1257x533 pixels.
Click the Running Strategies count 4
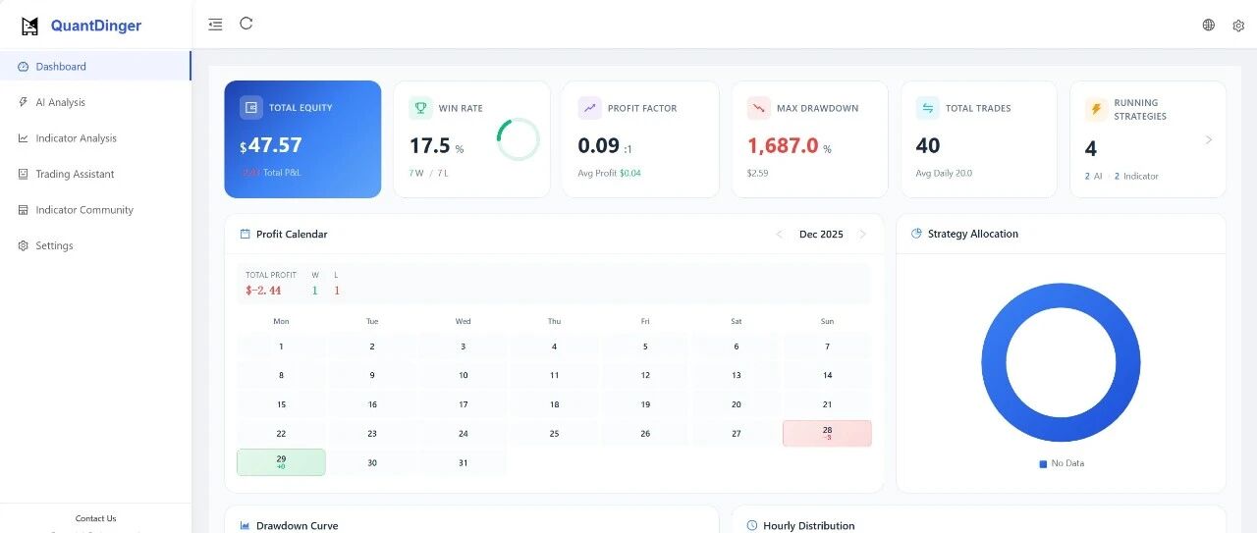(x=1091, y=149)
